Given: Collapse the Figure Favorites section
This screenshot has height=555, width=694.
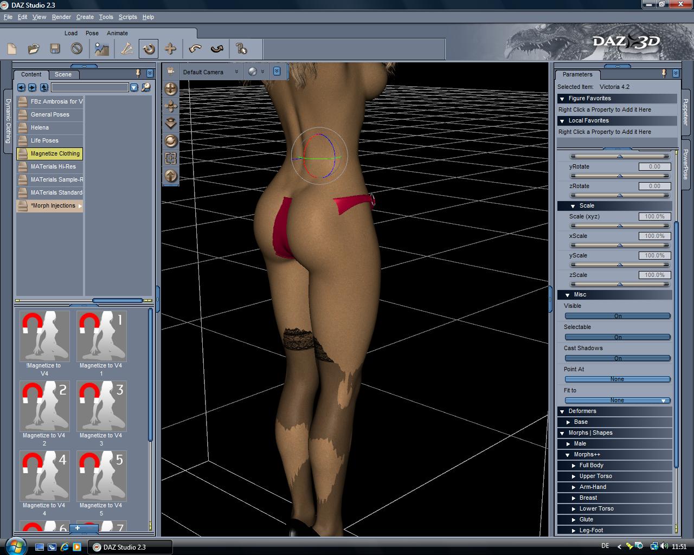Looking at the screenshot, I should pyautogui.click(x=562, y=99).
